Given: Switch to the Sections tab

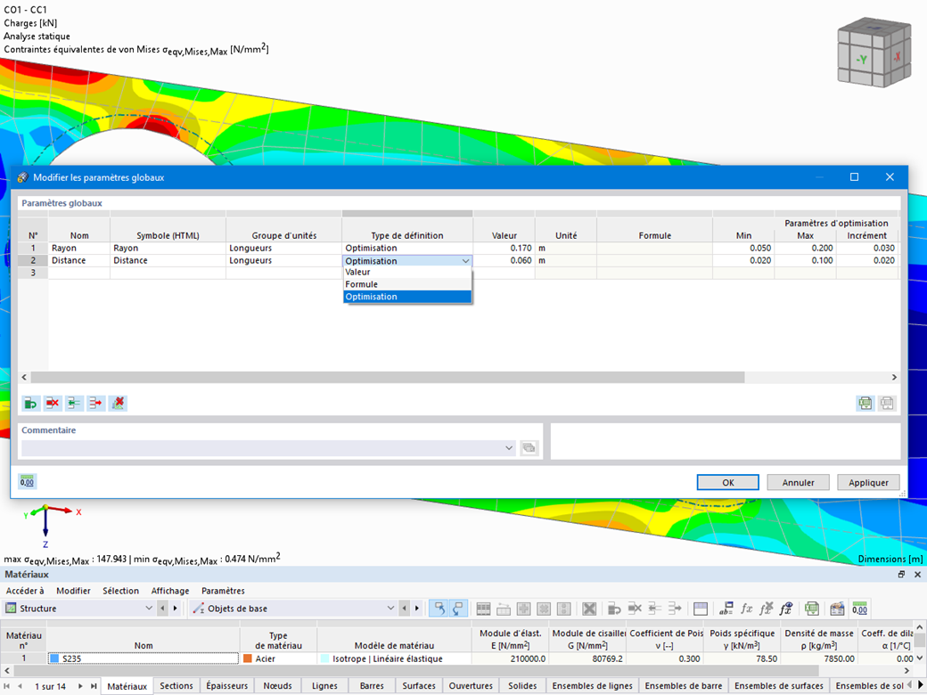Looking at the screenshot, I should [176, 685].
